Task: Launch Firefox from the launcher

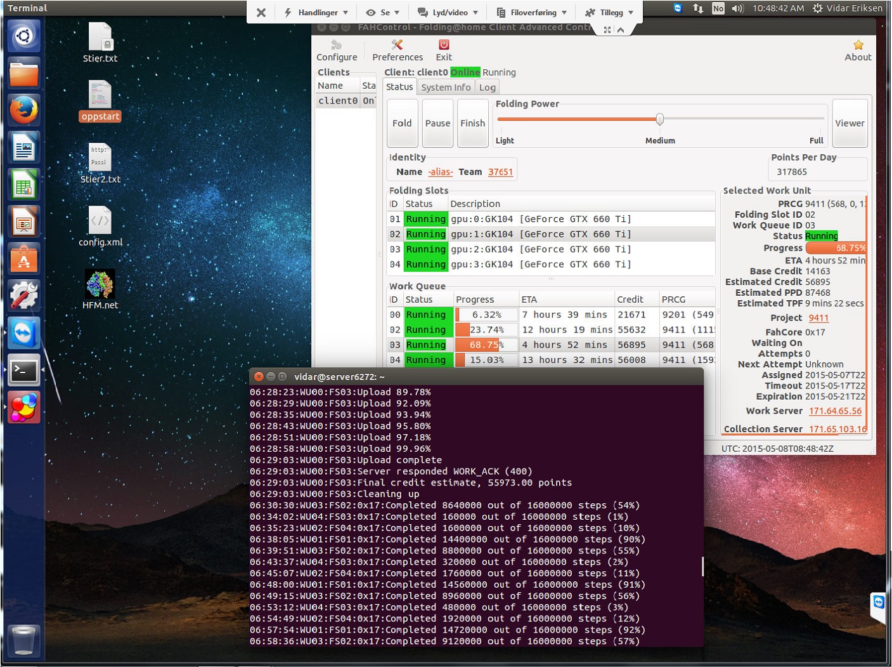Action: point(24,110)
